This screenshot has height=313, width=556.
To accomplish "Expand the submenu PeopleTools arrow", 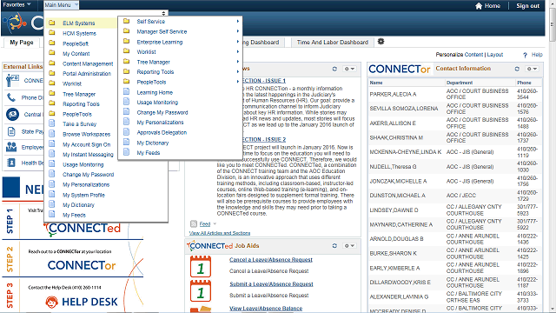I will coord(238,82).
